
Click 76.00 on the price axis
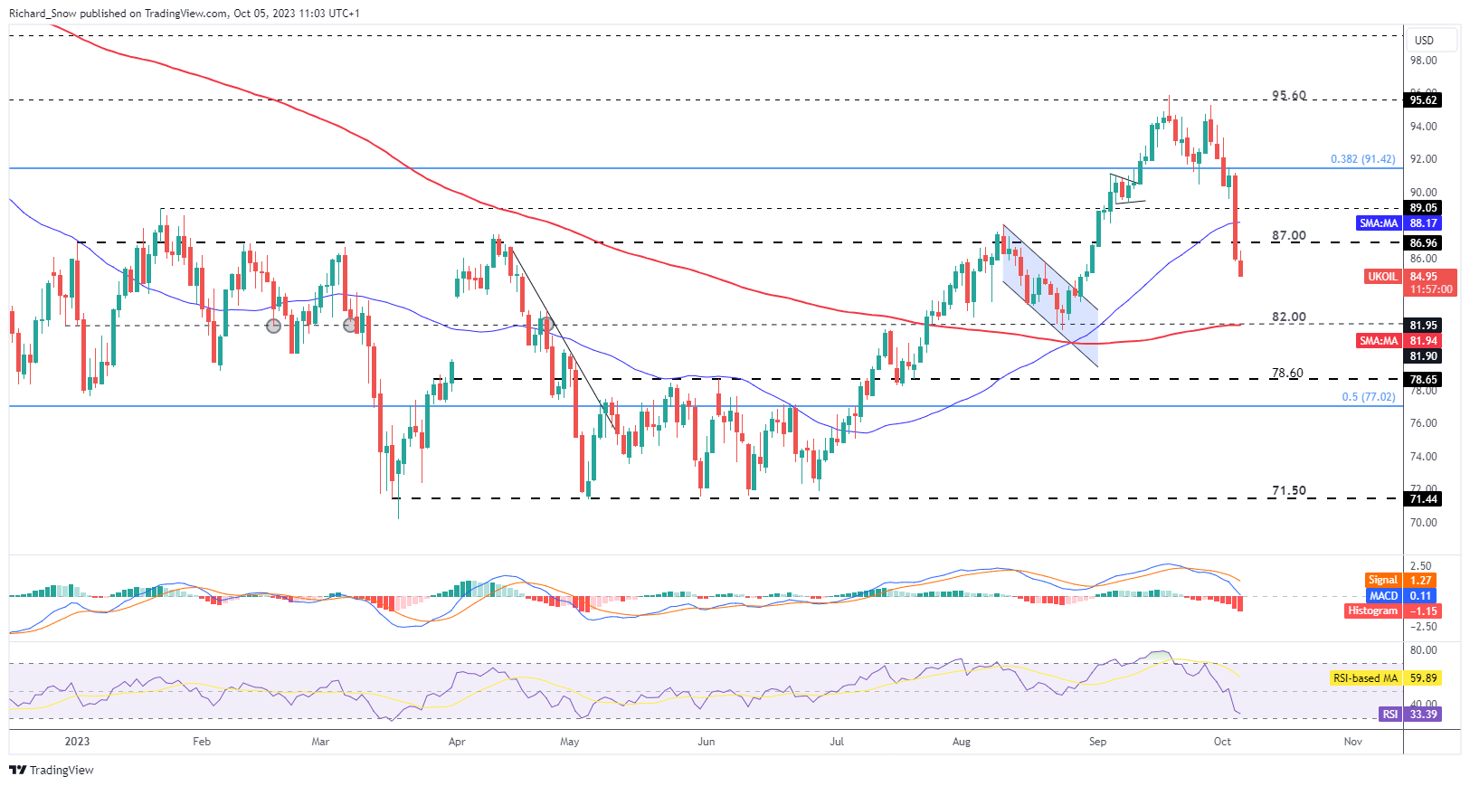tap(1424, 423)
